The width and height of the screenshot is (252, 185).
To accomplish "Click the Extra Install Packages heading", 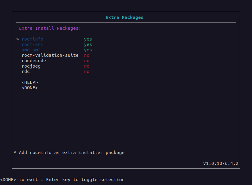I will [x=50, y=28].
